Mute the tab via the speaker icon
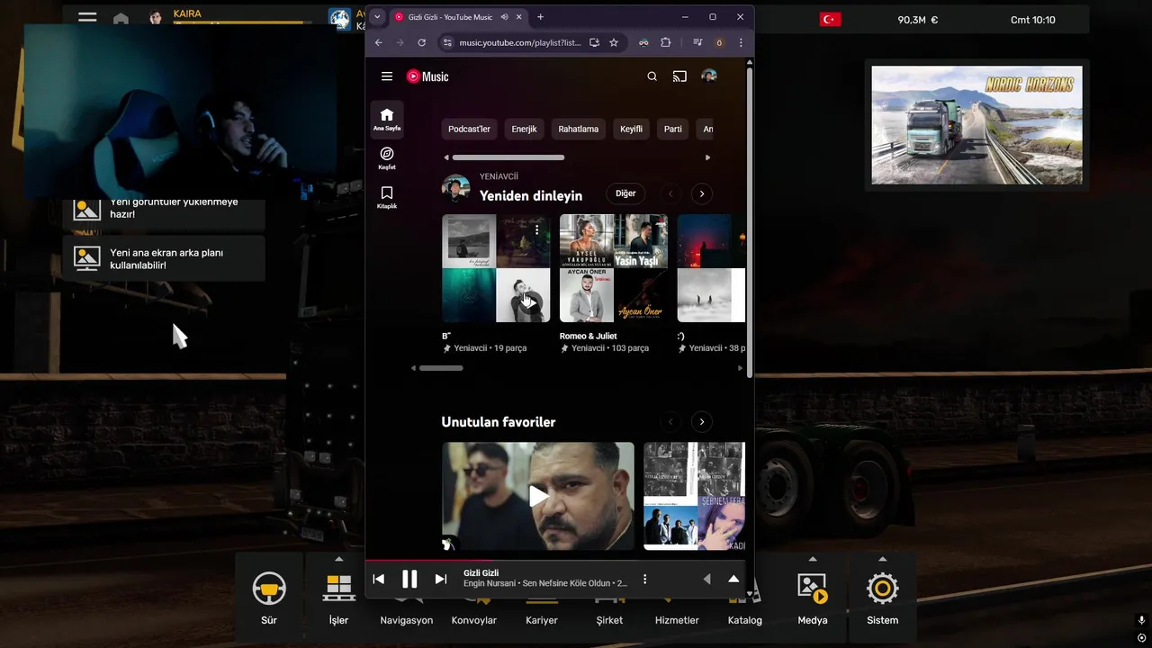 505,17
